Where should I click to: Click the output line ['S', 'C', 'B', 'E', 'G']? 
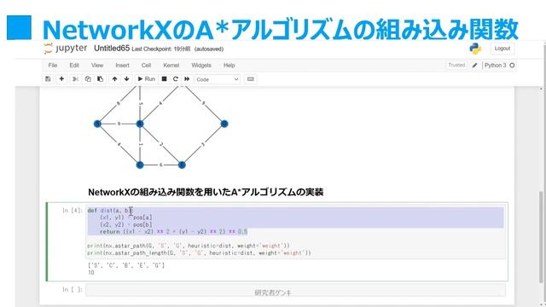pos(125,265)
